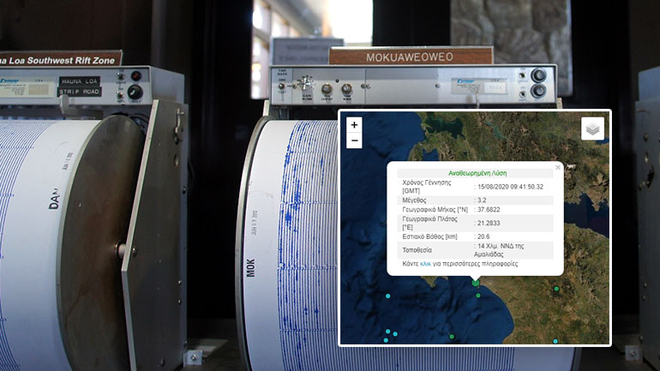Viewport: 660px width, 371px height.
Task: Open the map layers selector
Action: [592, 129]
